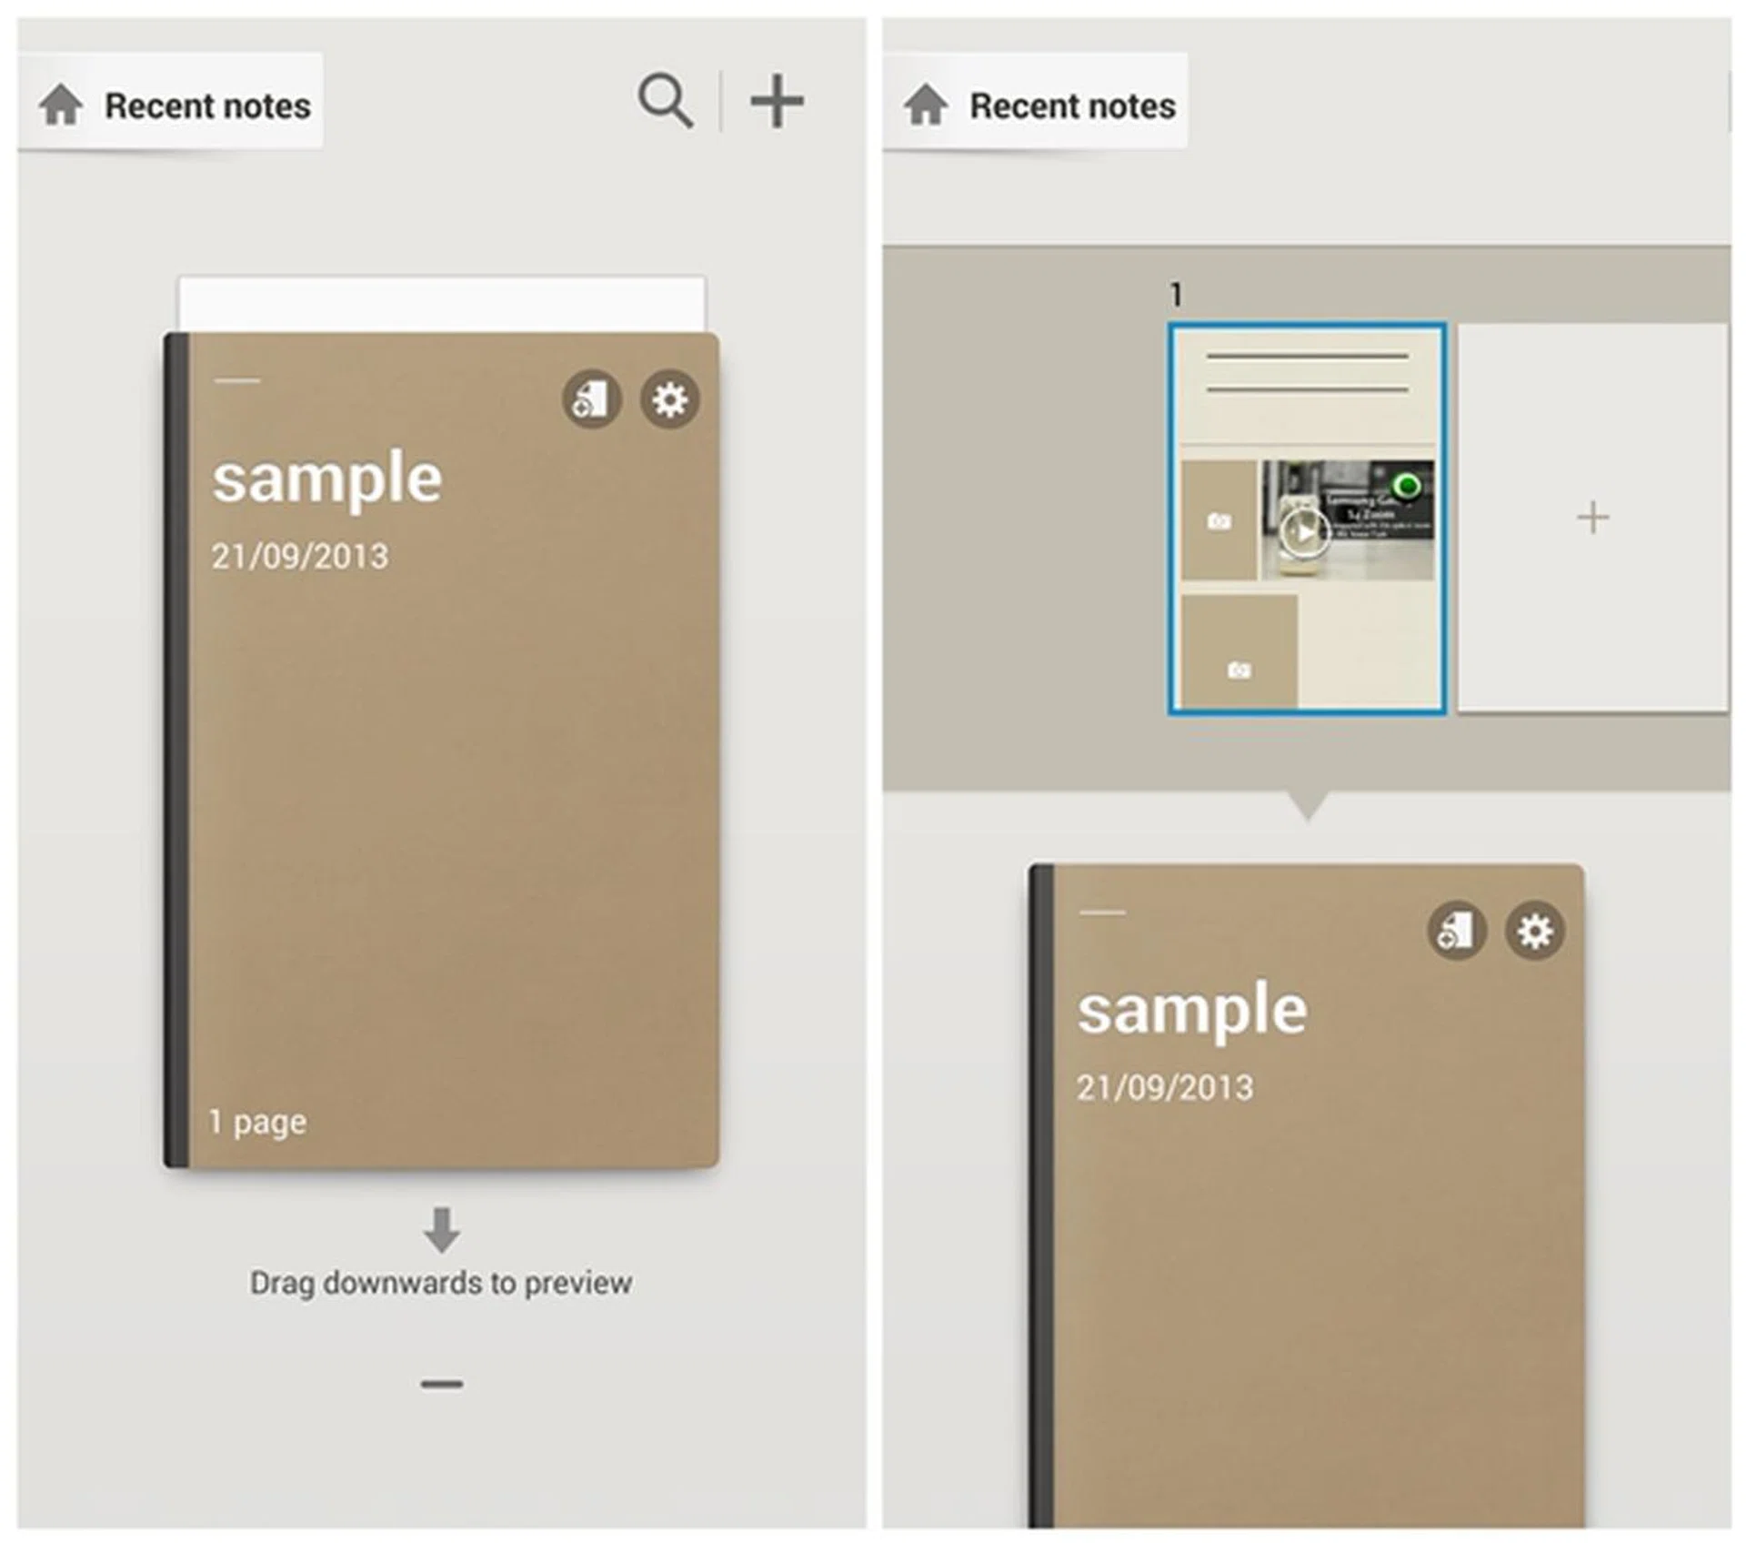Create a new note with plus icon
Screen dimensions: 1746x1543
pos(777,101)
